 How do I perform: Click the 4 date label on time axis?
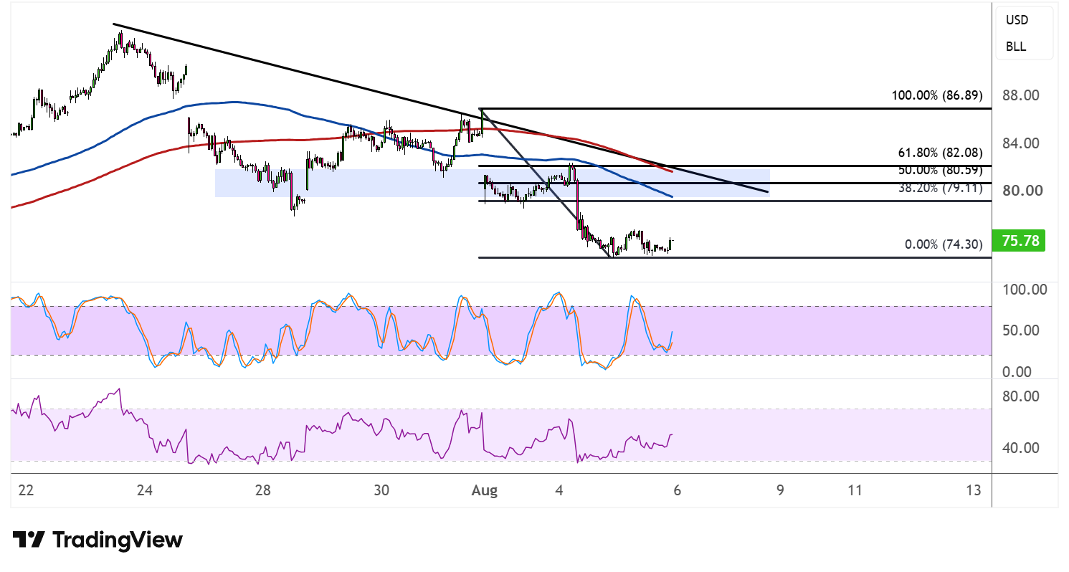[559, 491]
